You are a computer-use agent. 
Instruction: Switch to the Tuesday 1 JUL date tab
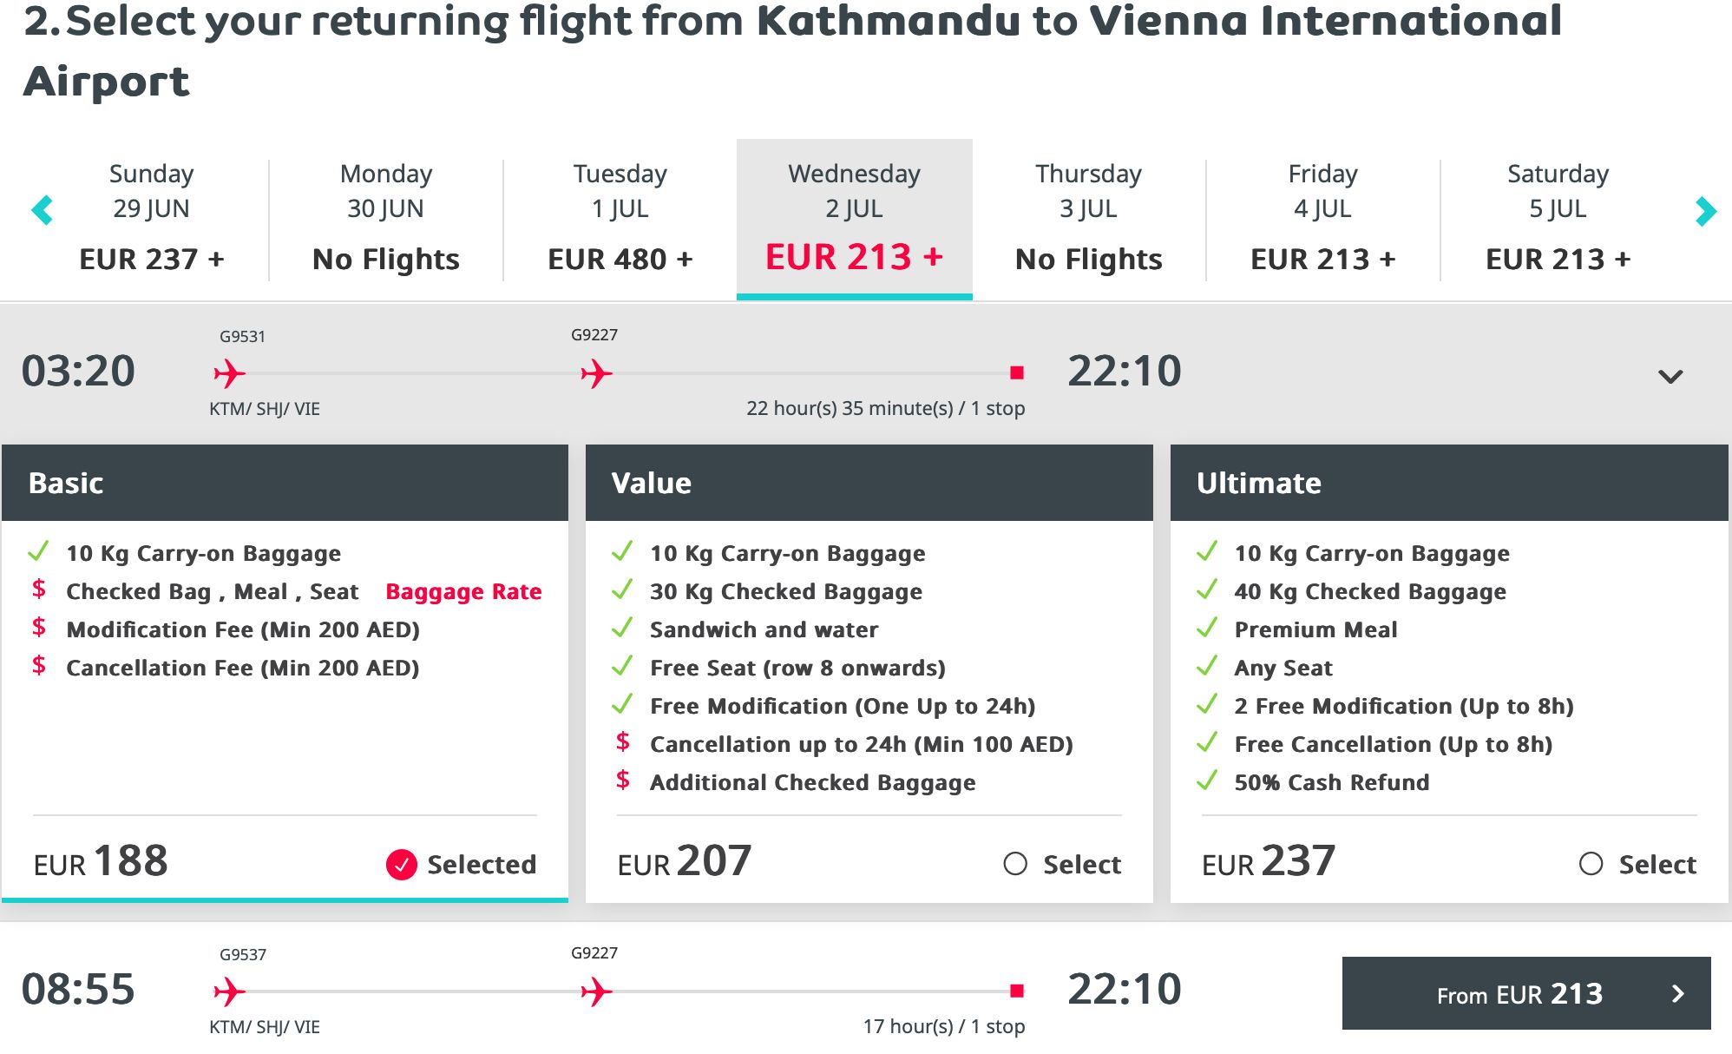point(620,217)
